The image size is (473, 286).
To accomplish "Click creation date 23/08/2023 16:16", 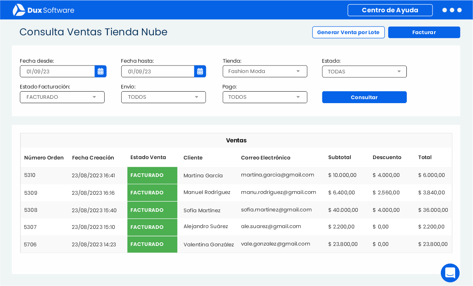I will click(x=93, y=193).
